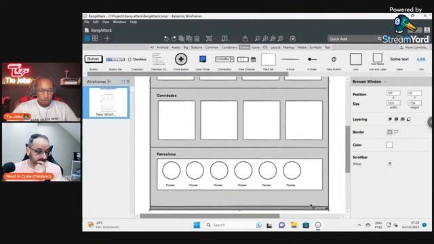434x244 pixels.
Task: Pick the Icon and Label control
Action: (x=378, y=59)
